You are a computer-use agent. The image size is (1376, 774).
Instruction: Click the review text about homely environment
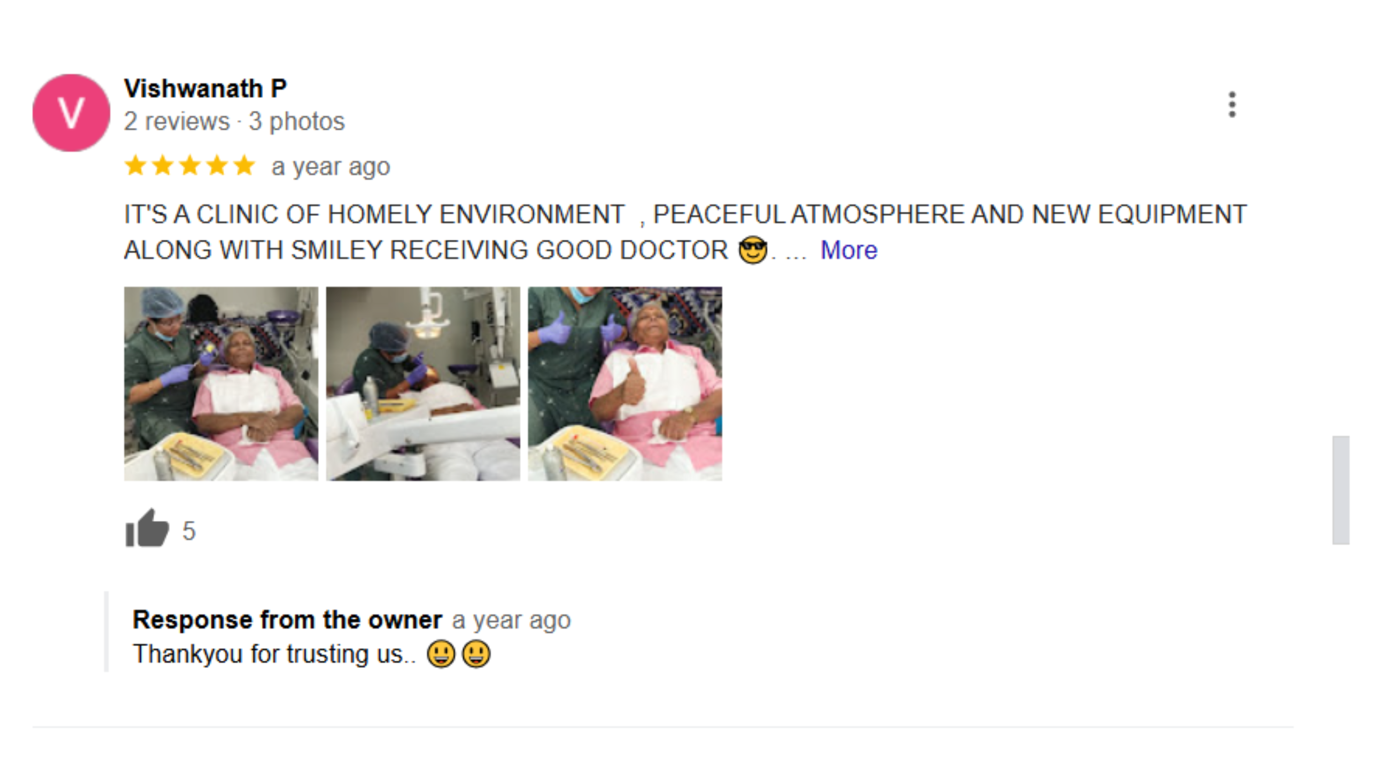click(x=685, y=232)
